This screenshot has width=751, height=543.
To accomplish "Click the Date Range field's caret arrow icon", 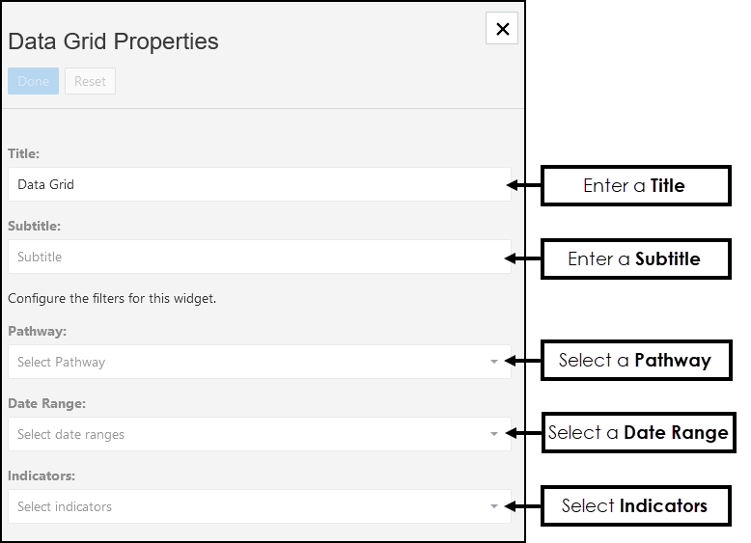I will [x=494, y=435].
